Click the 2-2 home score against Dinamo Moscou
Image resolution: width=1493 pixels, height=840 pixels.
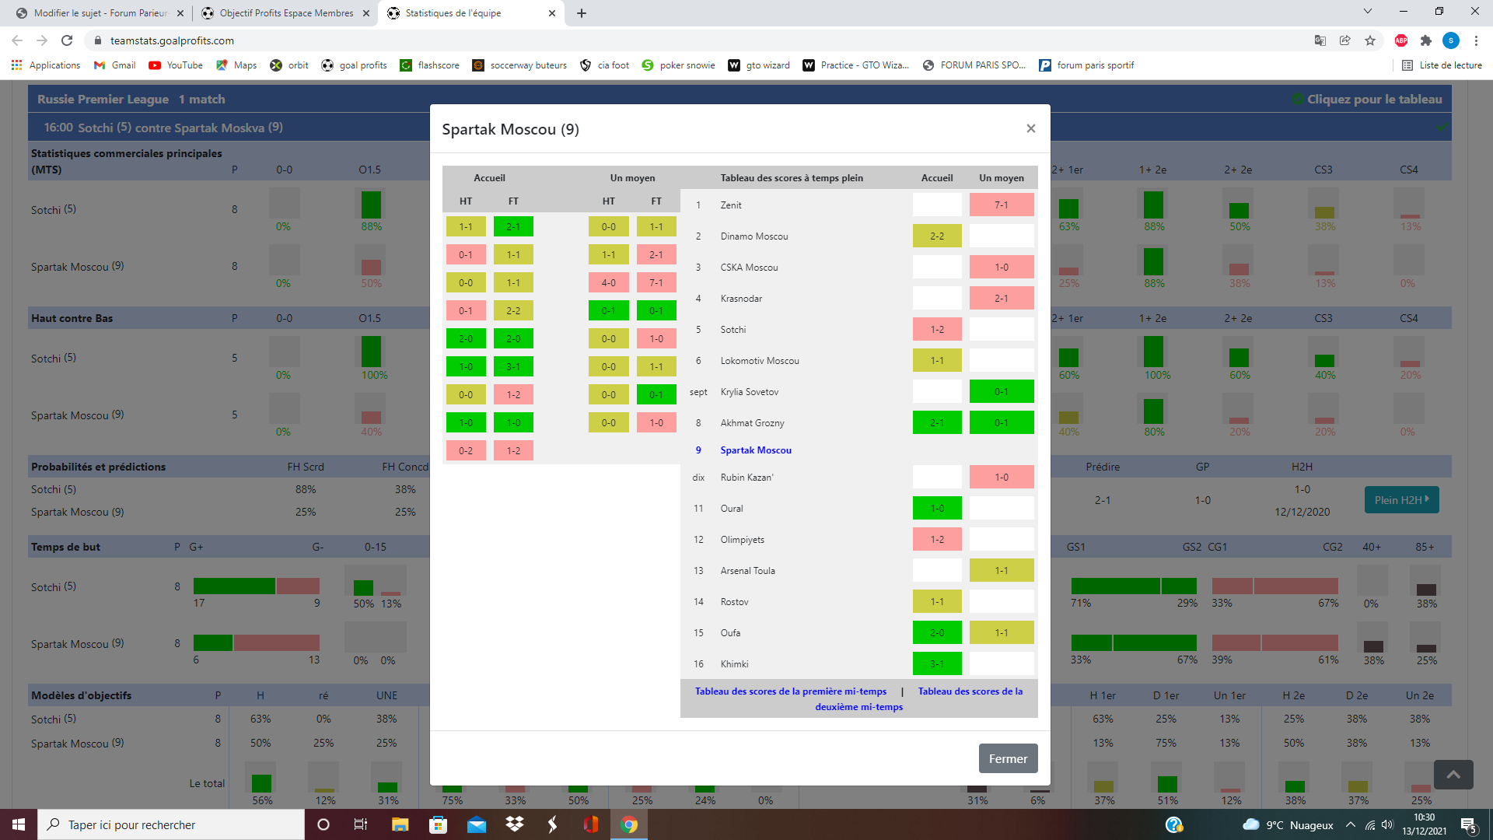(x=937, y=236)
